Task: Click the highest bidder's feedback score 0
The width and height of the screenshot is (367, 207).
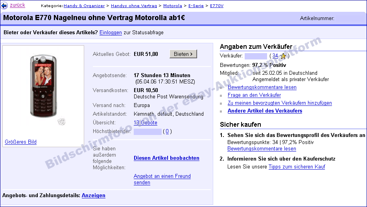Action: coord(167,131)
